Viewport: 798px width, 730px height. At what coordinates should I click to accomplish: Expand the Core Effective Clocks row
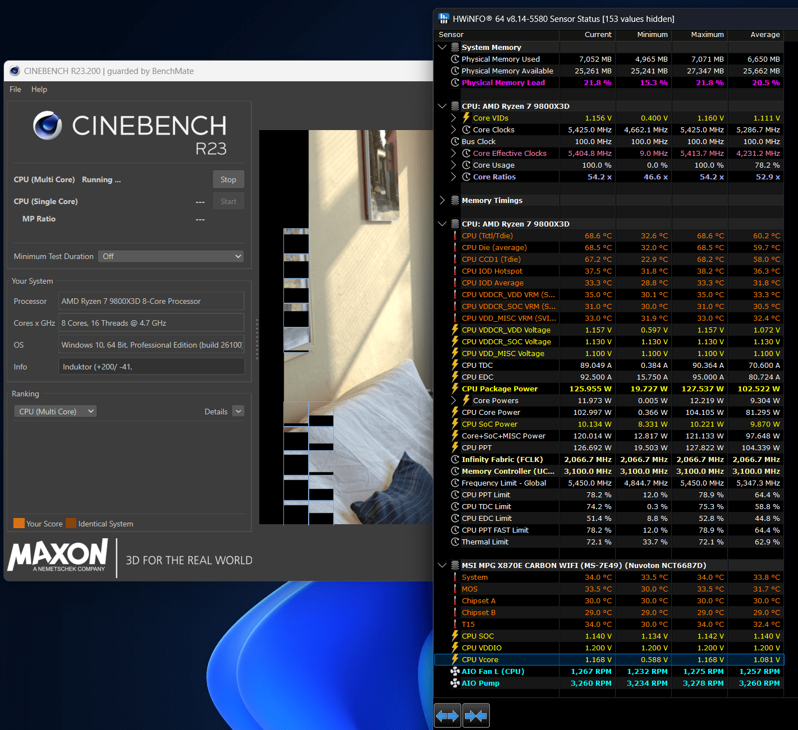[x=453, y=153]
